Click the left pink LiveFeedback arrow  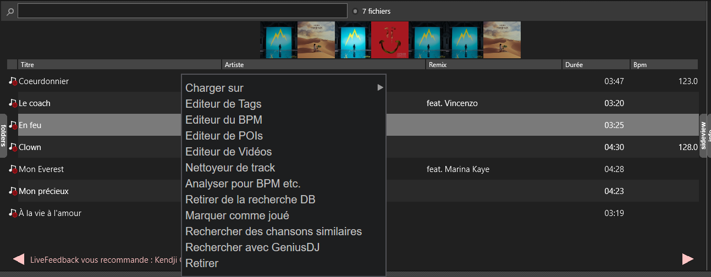(19, 259)
